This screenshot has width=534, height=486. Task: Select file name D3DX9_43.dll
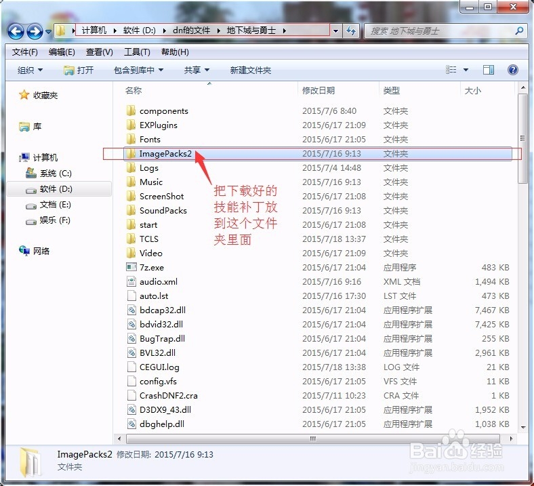165,409
